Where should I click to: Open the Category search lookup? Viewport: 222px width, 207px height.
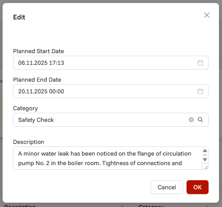coord(200,120)
